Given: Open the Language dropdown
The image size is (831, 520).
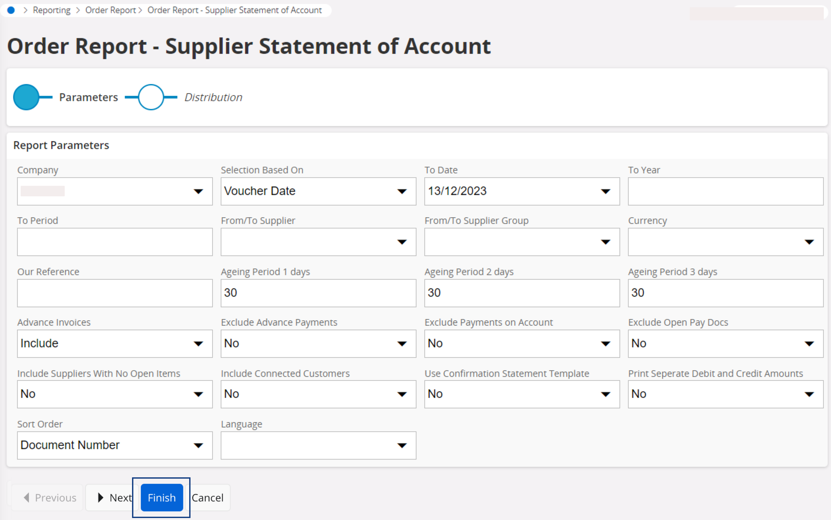Looking at the screenshot, I should (402, 445).
